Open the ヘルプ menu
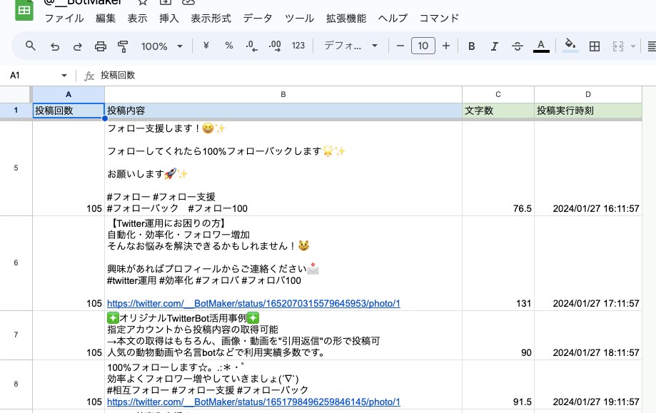656x413 pixels. coord(393,19)
